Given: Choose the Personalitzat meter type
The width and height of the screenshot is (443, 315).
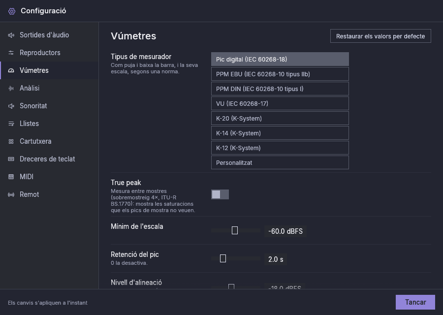Looking at the screenshot, I should tap(280, 163).
